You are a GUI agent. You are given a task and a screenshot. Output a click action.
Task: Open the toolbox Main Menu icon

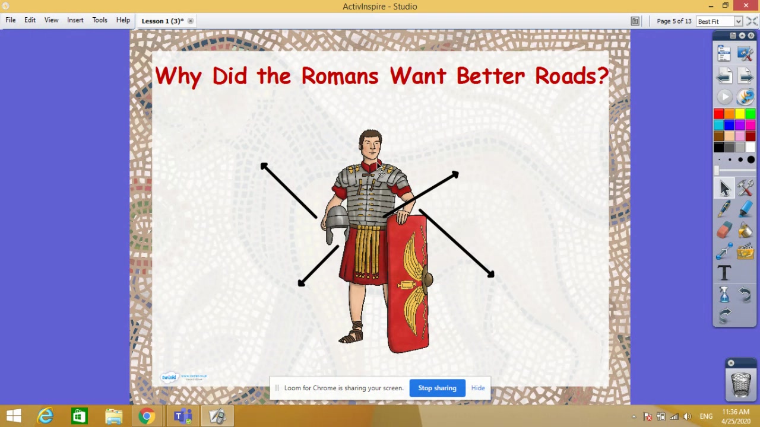pyautogui.click(x=724, y=55)
